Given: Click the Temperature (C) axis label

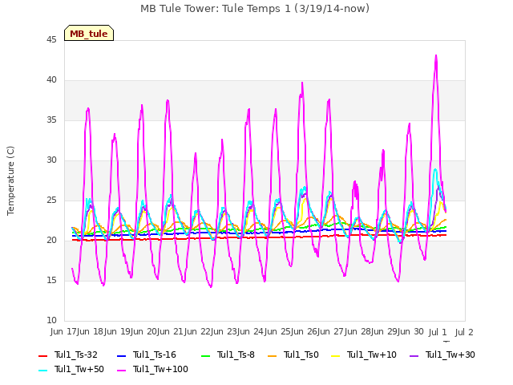Looking at the screenshot, I should (x=10, y=180).
